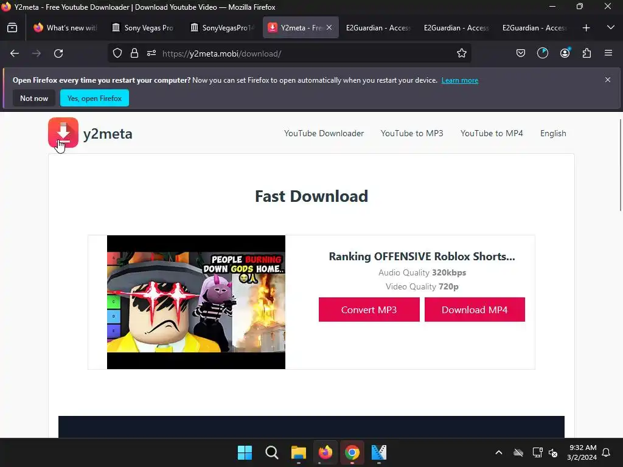Expand the list all tabs chevron
The image size is (623, 467).
(611, 28)
